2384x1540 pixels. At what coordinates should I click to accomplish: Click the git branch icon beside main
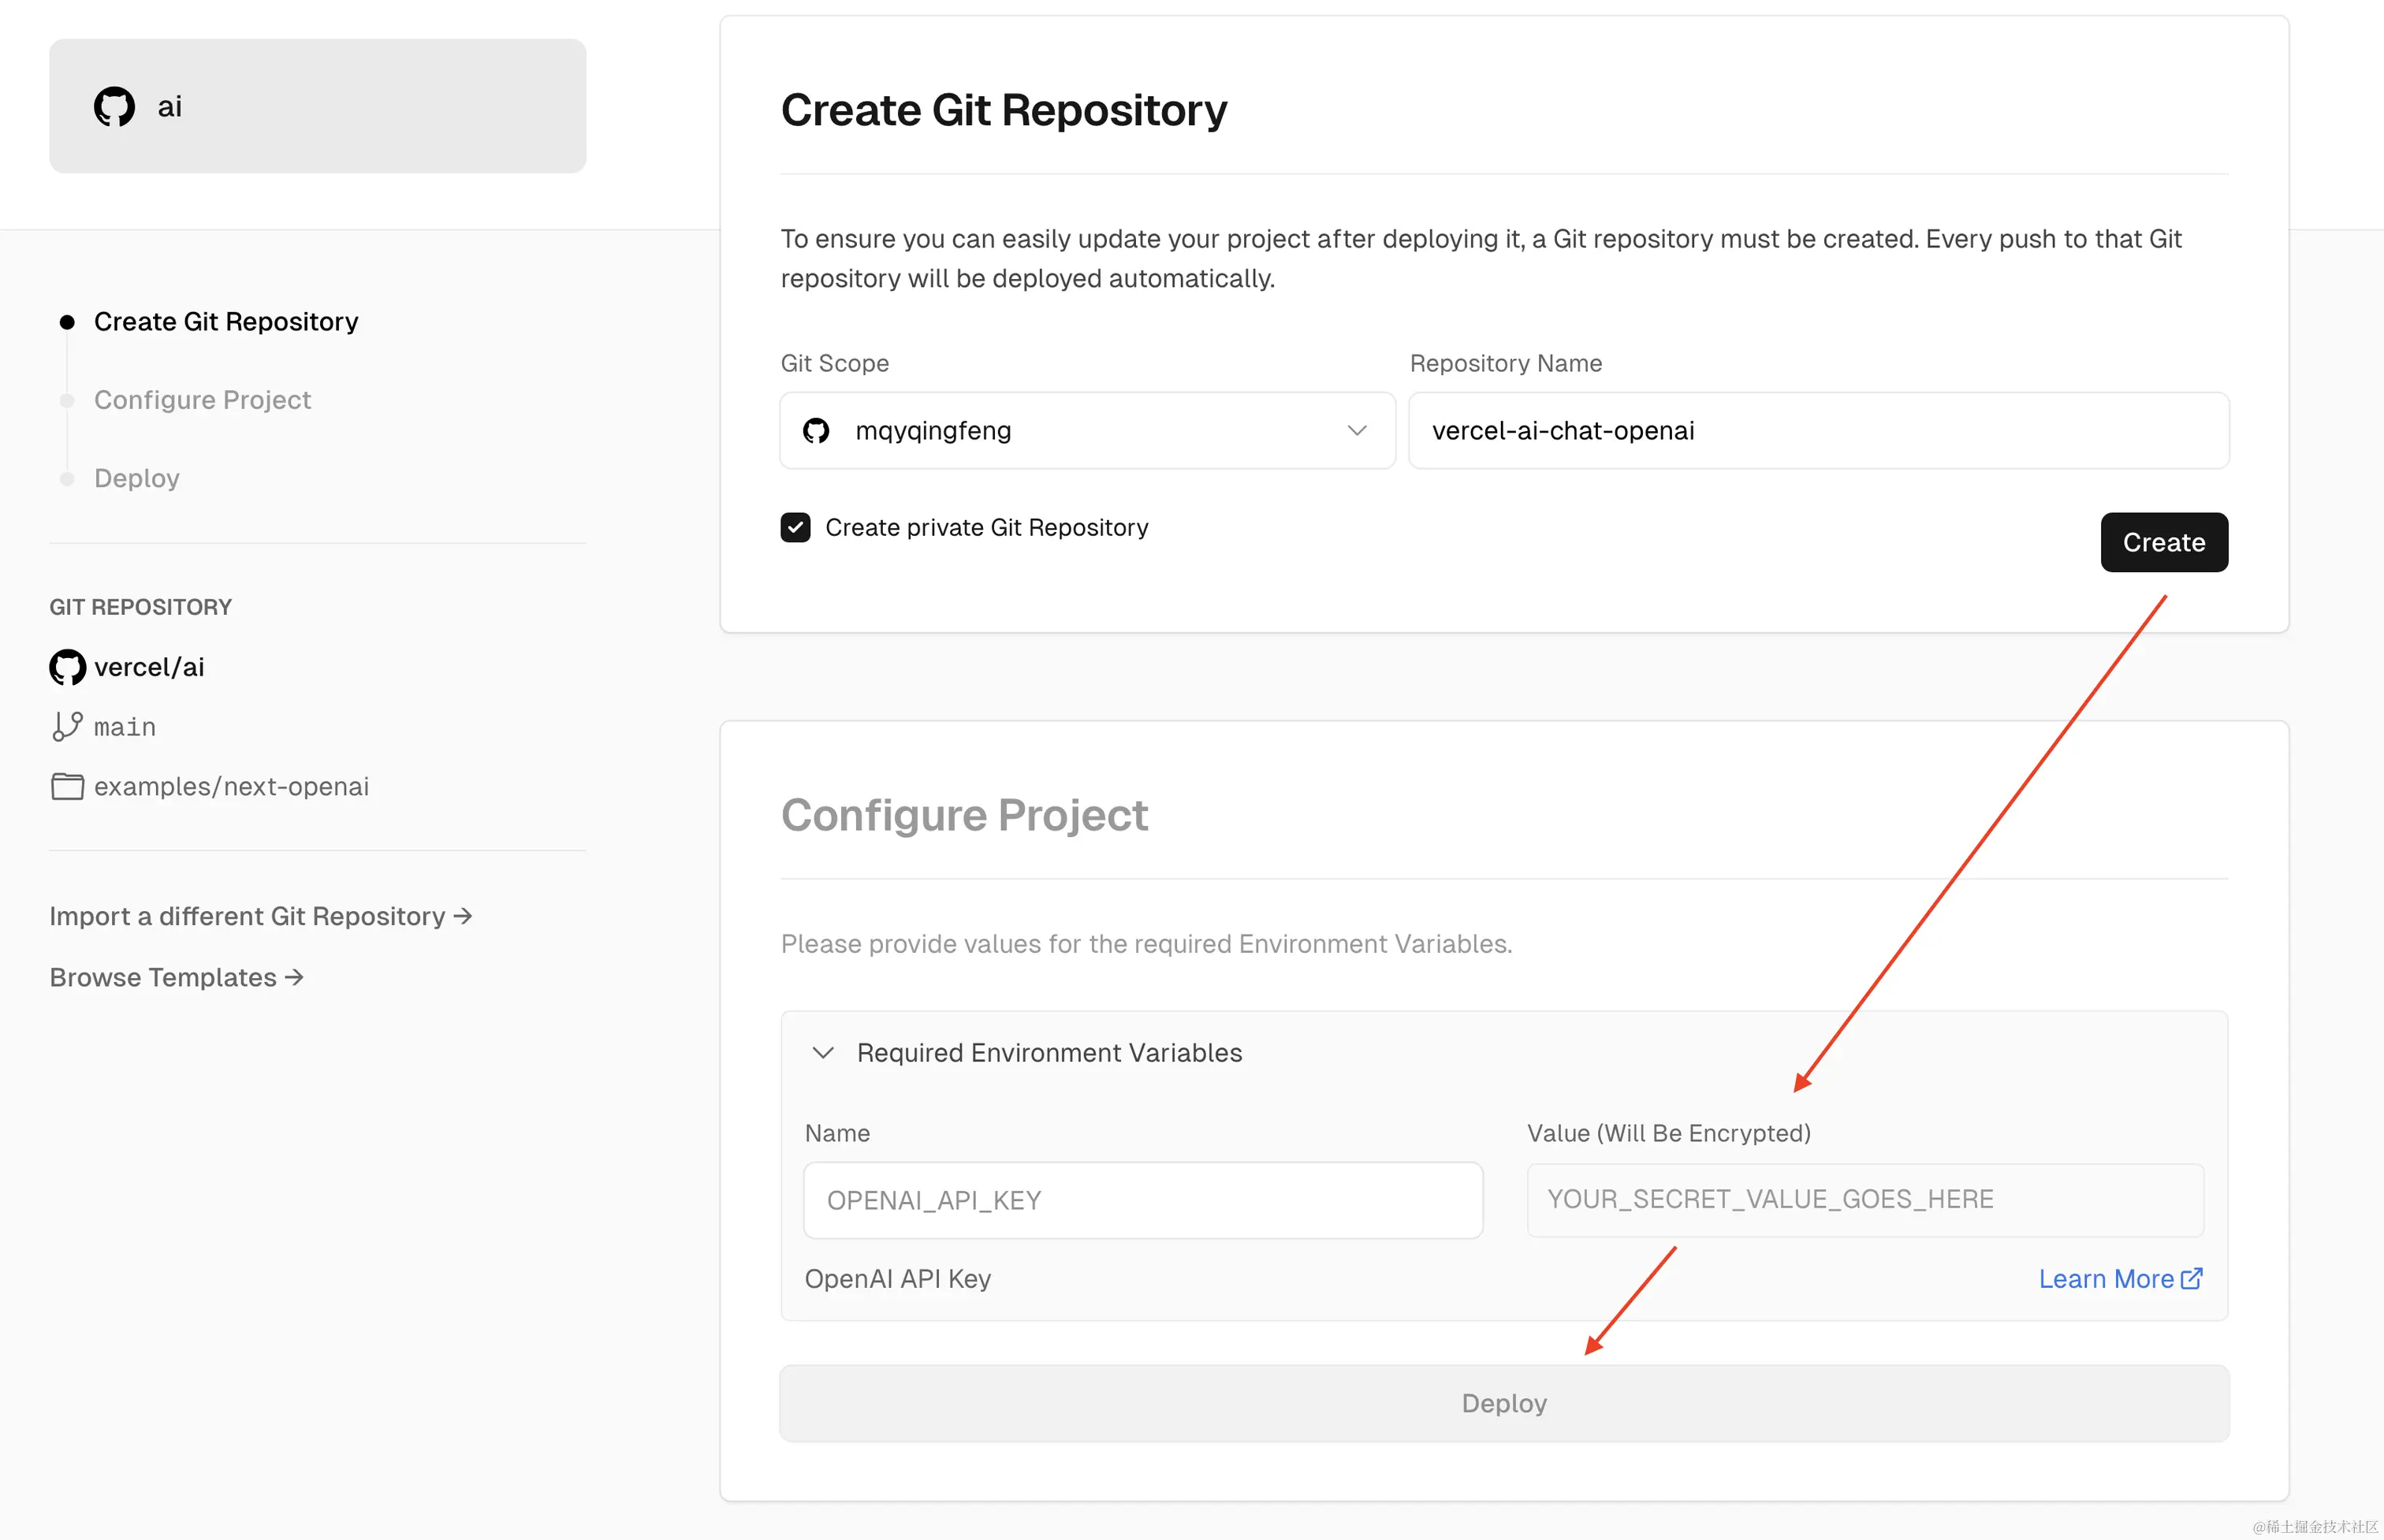tap(67, 726)
